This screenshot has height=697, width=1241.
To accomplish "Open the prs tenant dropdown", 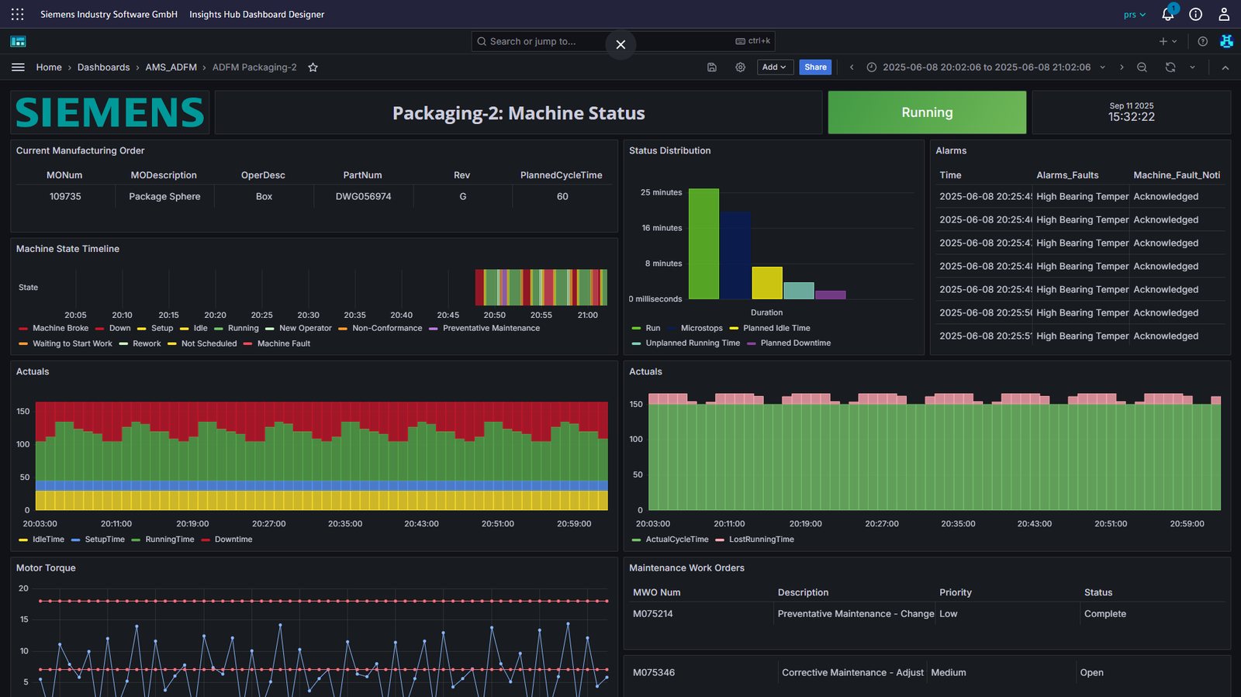I will coord(1134,15).
